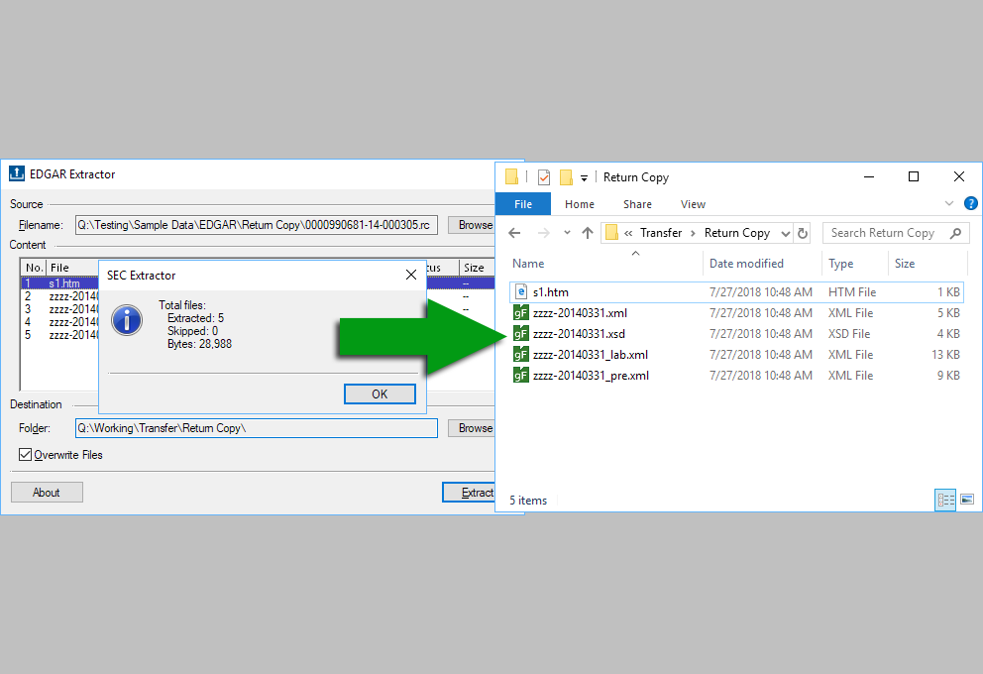Minimize the Return Copy window

pyautogui.click(x=868, y=177)
